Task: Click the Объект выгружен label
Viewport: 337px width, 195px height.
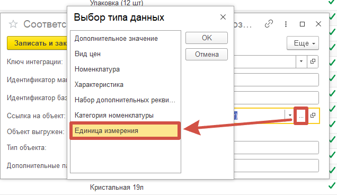Action: coord(36,131)
